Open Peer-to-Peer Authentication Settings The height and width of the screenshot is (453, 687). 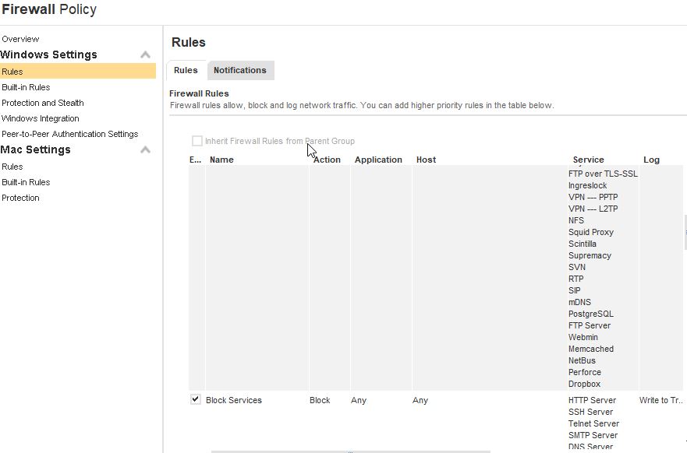coord(69,134)
